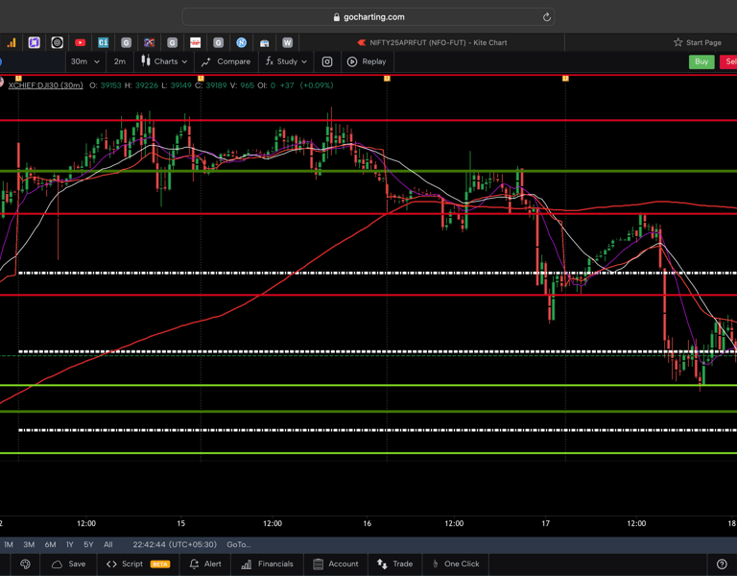Click the gocharting.com address bar

(x=368, y=17)
